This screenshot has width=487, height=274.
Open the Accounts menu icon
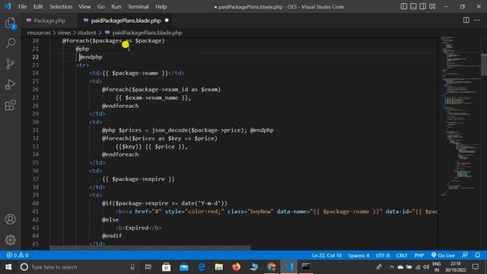pyautogui.click(x=10, y=219)
